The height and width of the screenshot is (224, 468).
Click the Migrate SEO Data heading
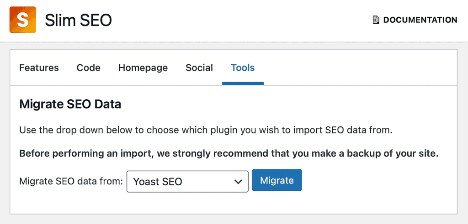pyautogui.click(x=70, y=104)
